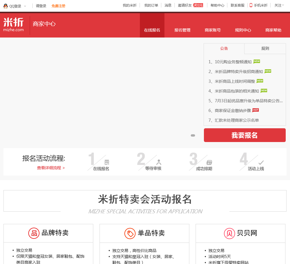The image size is (290, 264).
Task: Open the 贝贝网 card heading
Action: tap(247, 233)
